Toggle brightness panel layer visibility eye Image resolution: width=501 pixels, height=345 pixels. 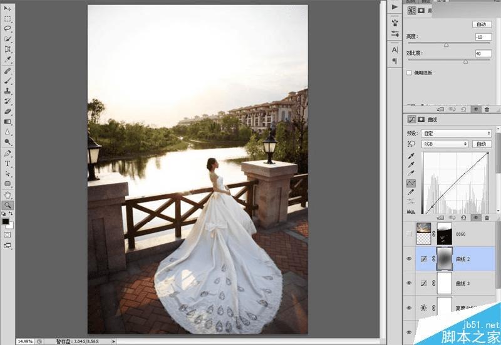pyautogui.click(x=476, y=109)
